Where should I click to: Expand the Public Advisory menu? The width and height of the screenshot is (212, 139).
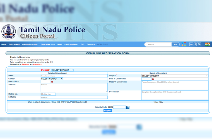click(71, 44)
